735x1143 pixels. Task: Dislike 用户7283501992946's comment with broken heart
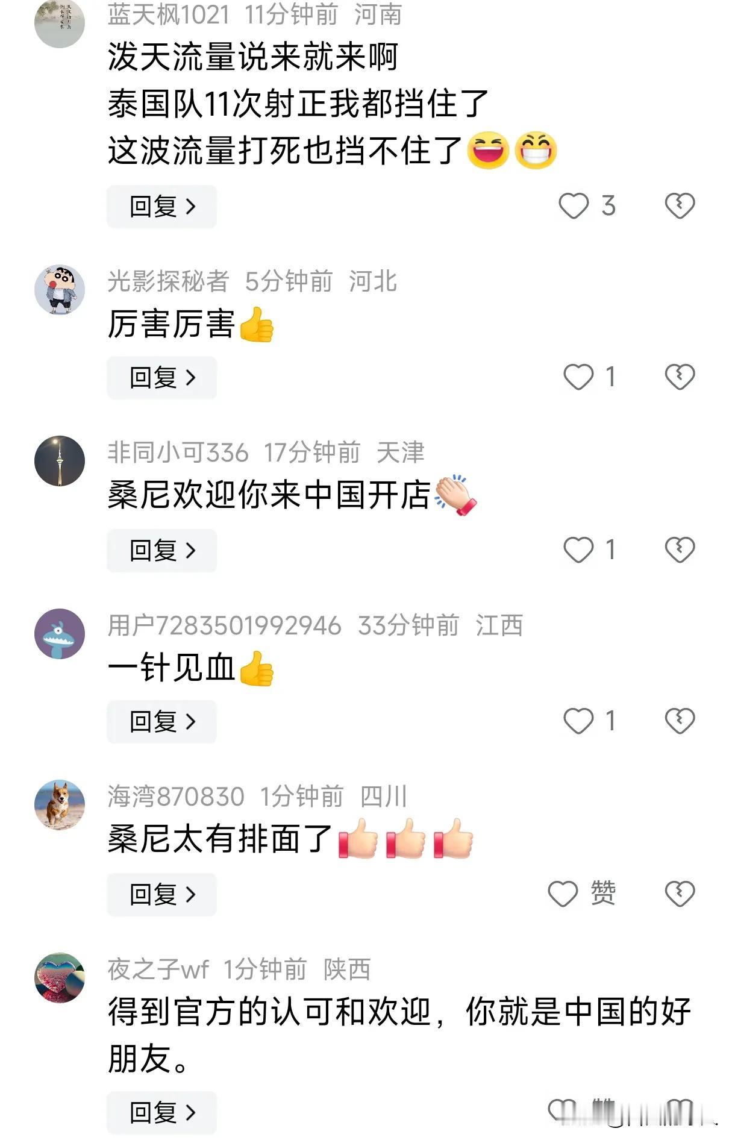680,721
